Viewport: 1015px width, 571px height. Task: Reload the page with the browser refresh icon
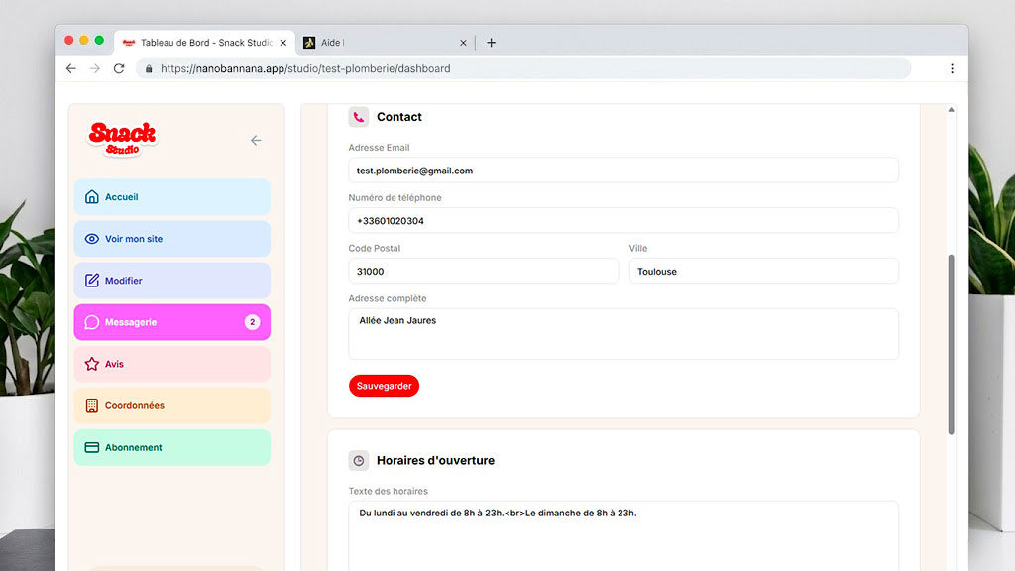(119, 68)
